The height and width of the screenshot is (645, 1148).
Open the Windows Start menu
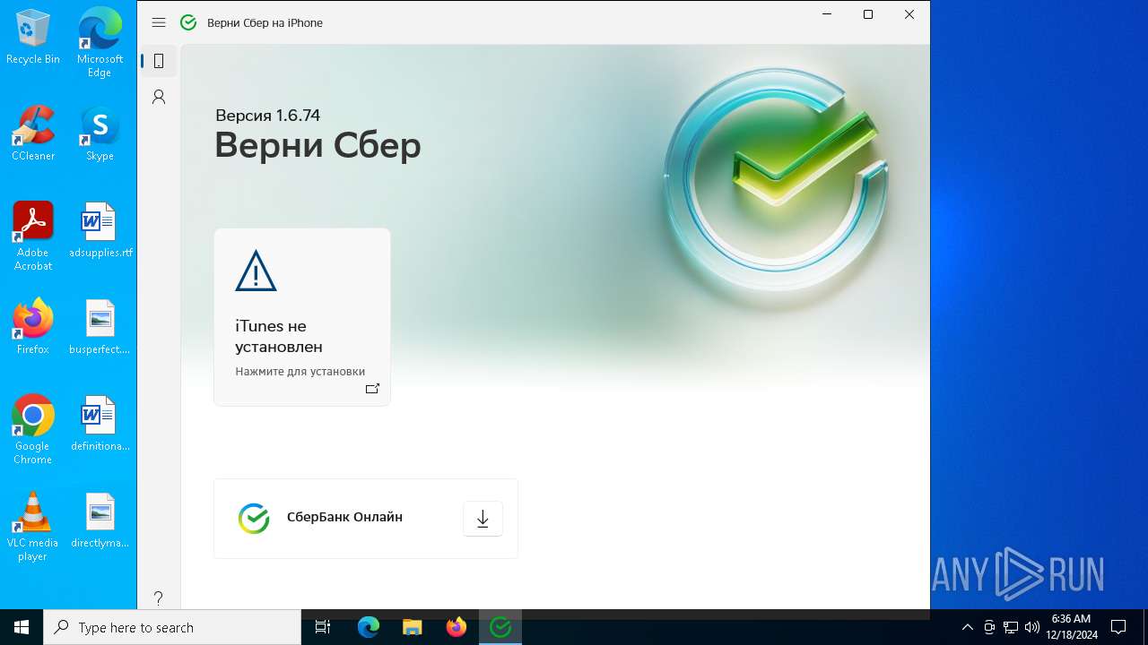[x=22, y=627]
